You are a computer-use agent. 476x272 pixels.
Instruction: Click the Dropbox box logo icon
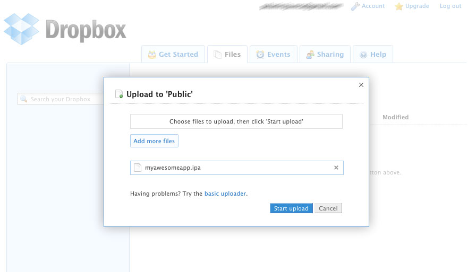(22, 29)
